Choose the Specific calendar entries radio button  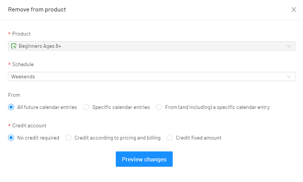[x=86, y=107]
